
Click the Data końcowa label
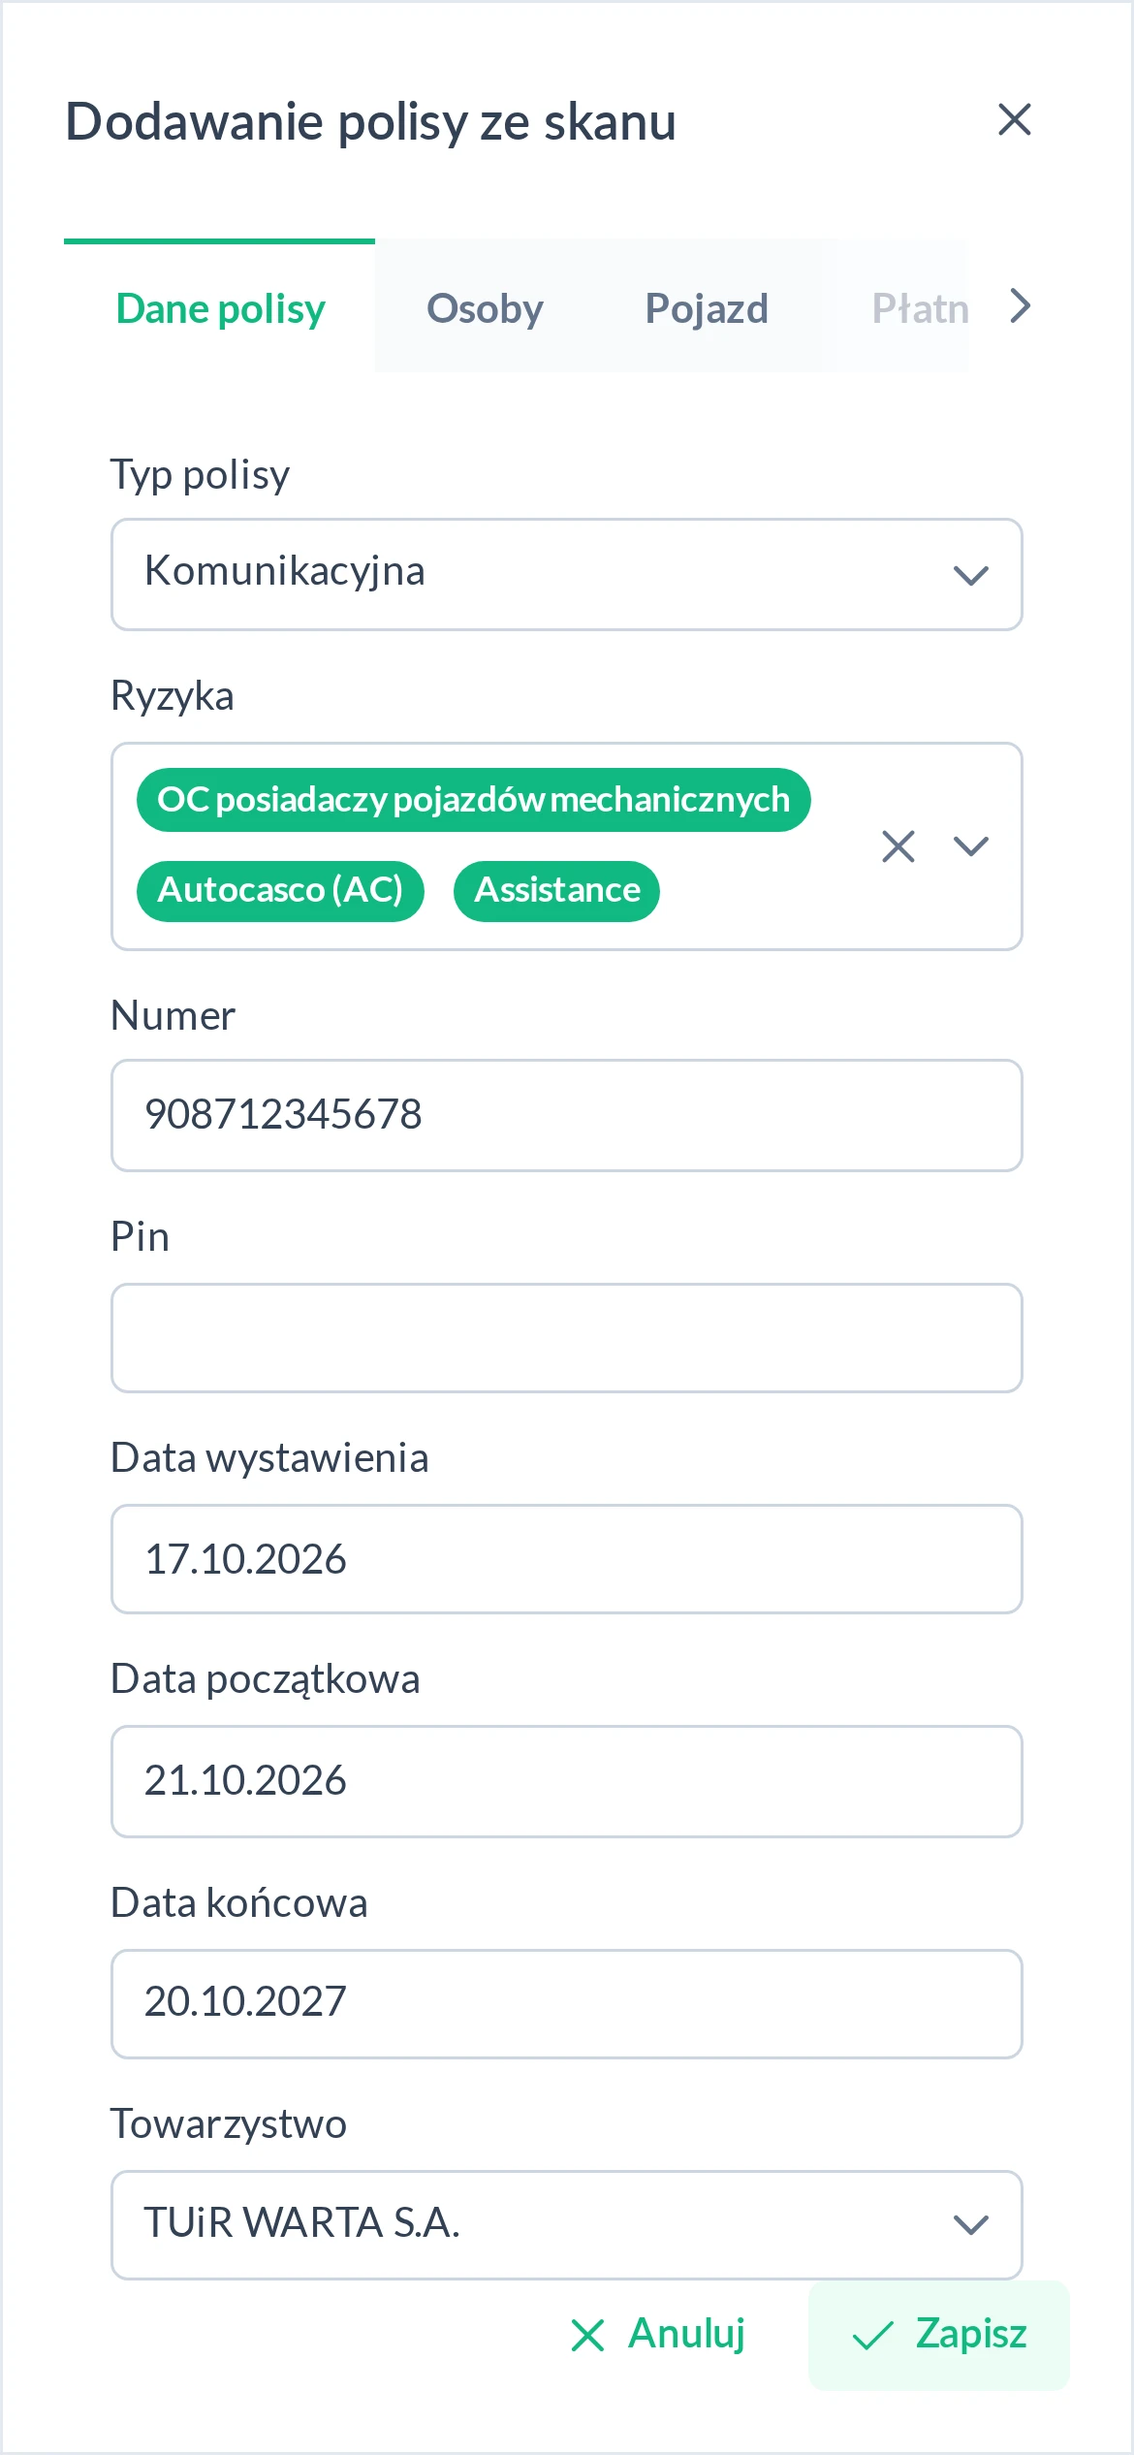239,1902
